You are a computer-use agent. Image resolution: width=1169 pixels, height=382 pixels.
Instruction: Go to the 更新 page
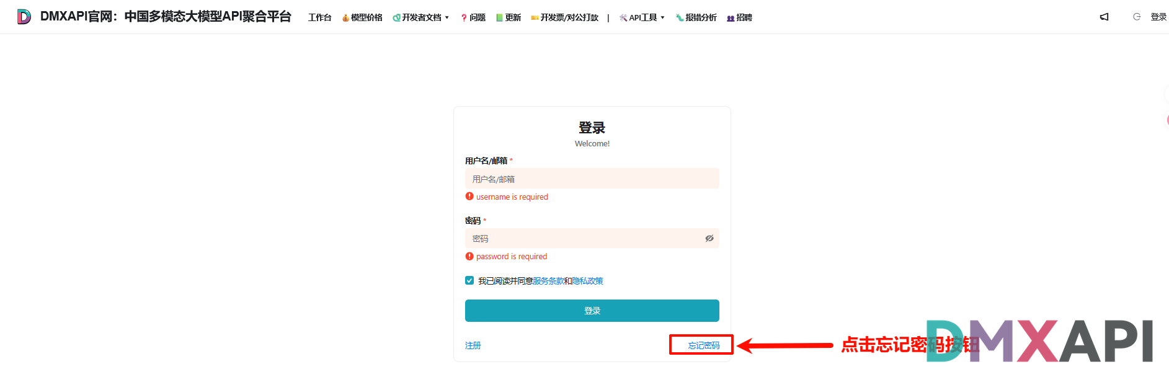[x=509, y=17]
